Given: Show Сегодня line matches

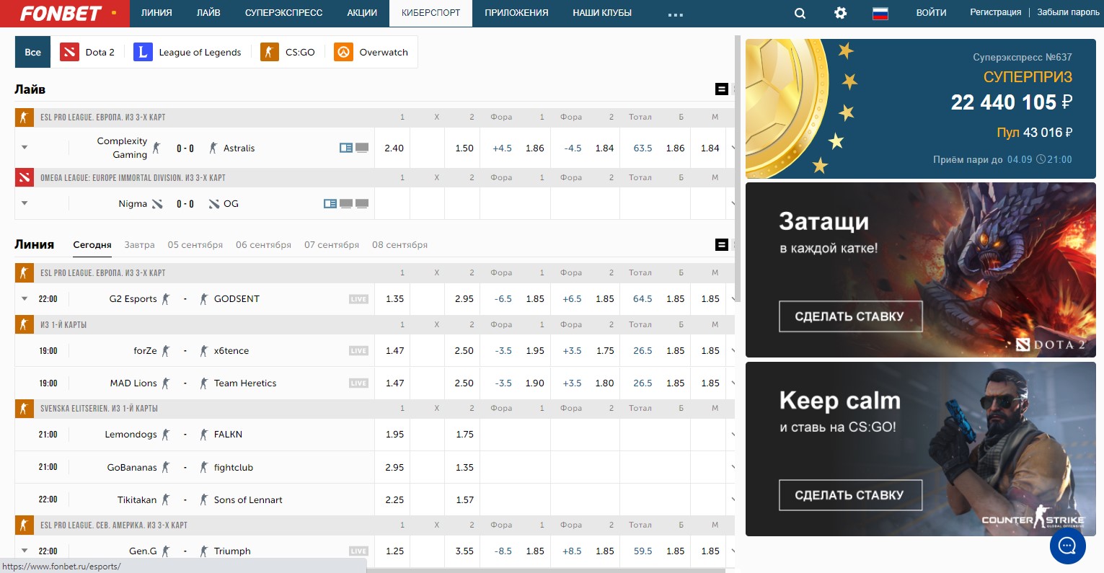Looking at the screenshot, I should pyautogui.click(x=92, y=245).
